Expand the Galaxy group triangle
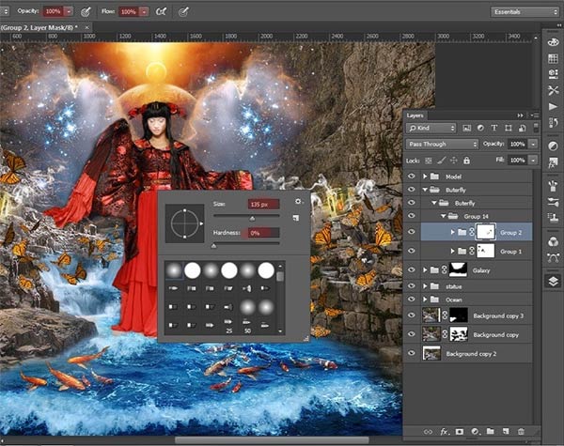The height and width of the screenshot is (446, 564). 425,269
